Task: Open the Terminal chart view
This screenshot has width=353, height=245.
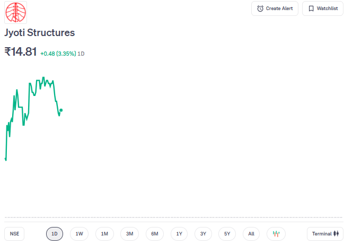Action: point(324,234)
